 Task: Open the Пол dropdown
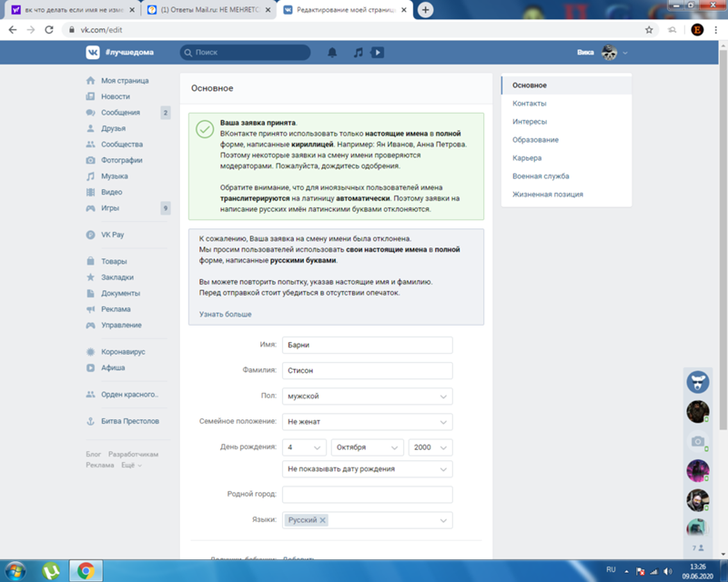pos(368,396)
